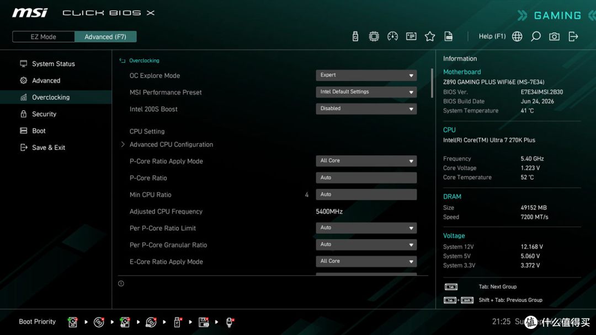This screenshot has width=596, height=335.
Task: Click the Z890 GAMING PLUS WIFI6E model text
Action: coord(493,82)
